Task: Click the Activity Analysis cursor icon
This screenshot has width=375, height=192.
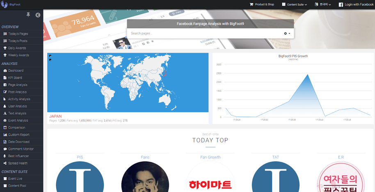Action: pyautogui.click(x=5, y=99)
